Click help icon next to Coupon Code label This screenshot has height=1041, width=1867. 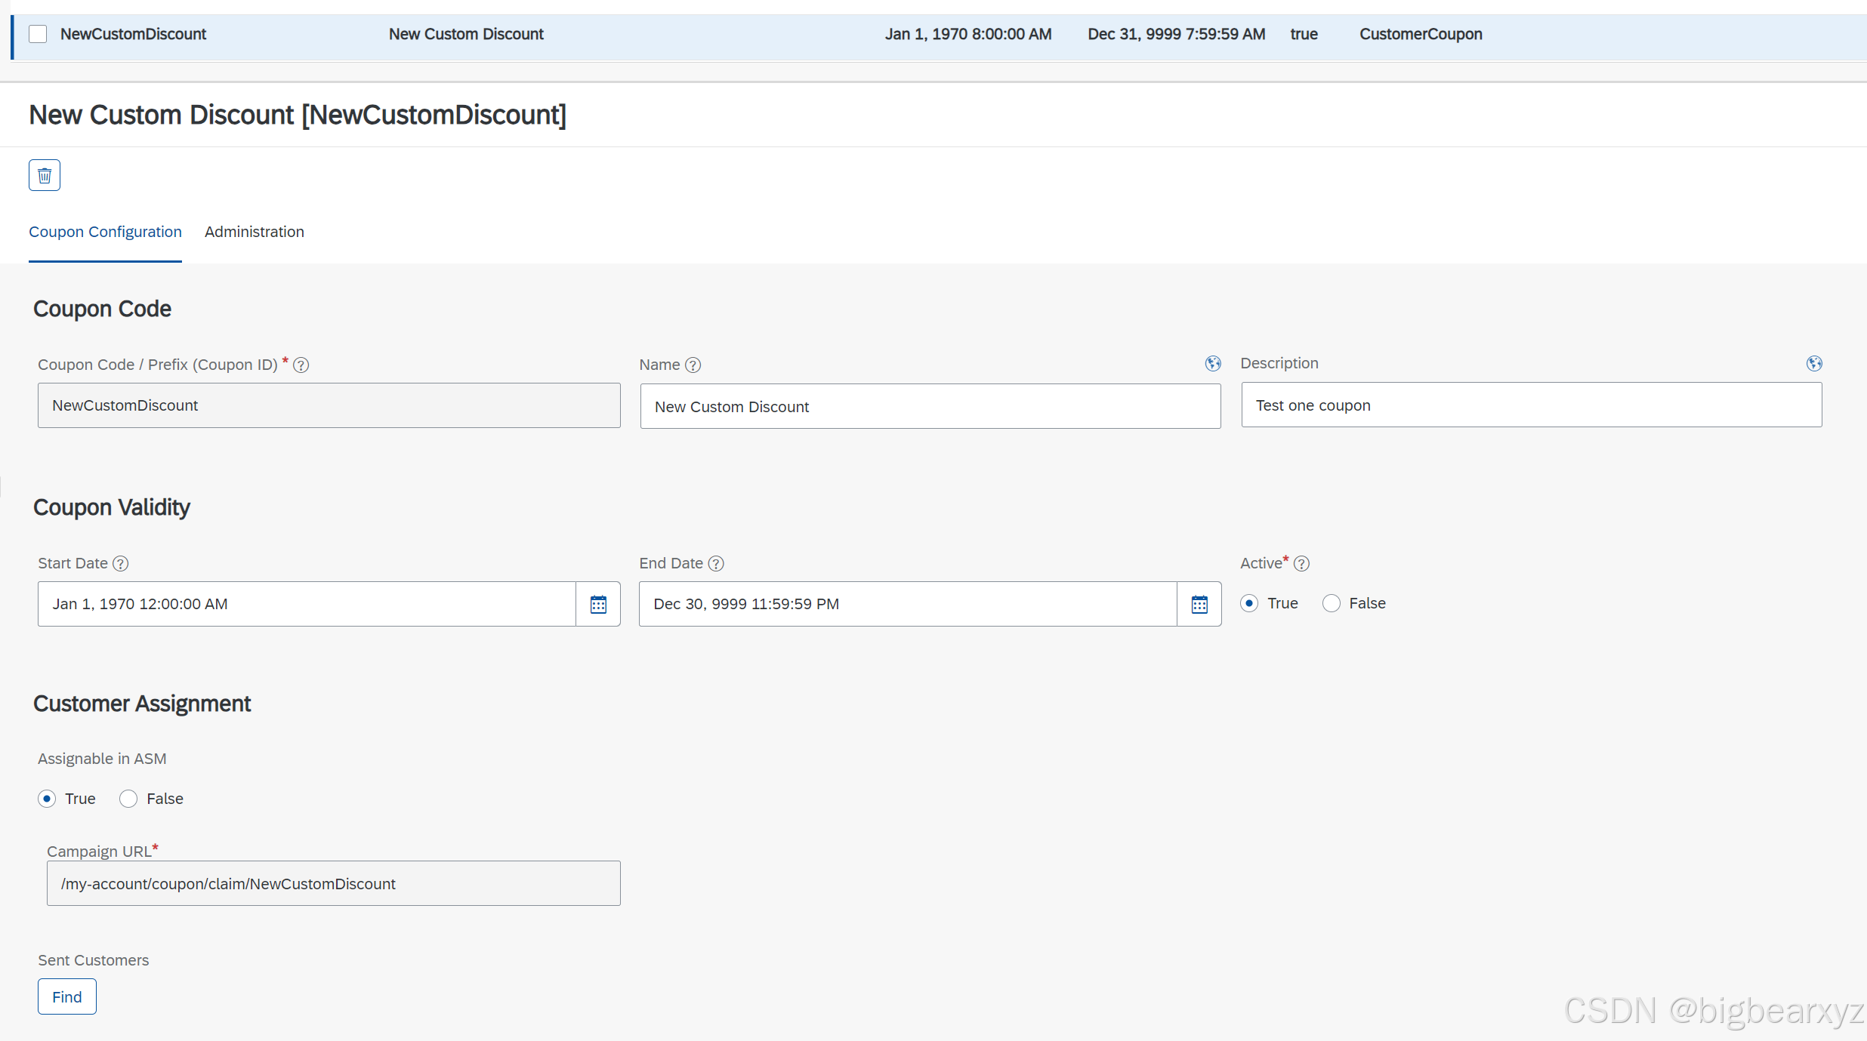[x=301, y=365]
